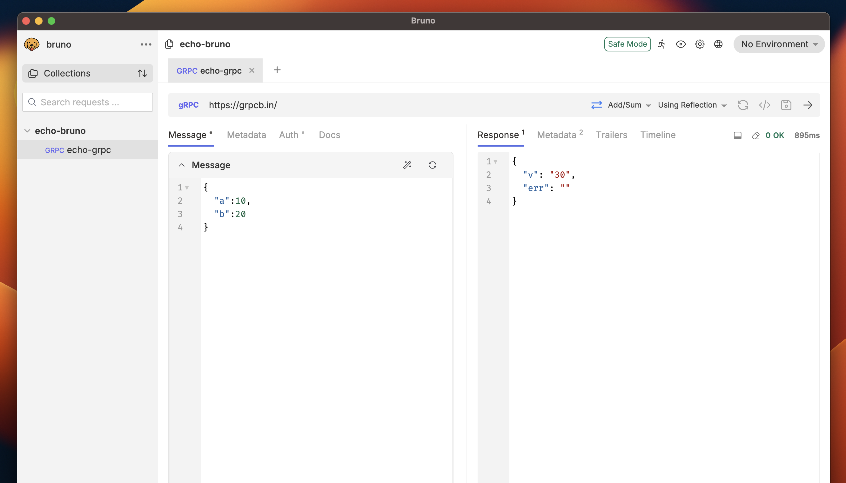Image resolution: width=846 pixels, height=483 pixels.
Task: Save request with the floppy disk icon
Action: pyautogui.click(x=786, y=105)
